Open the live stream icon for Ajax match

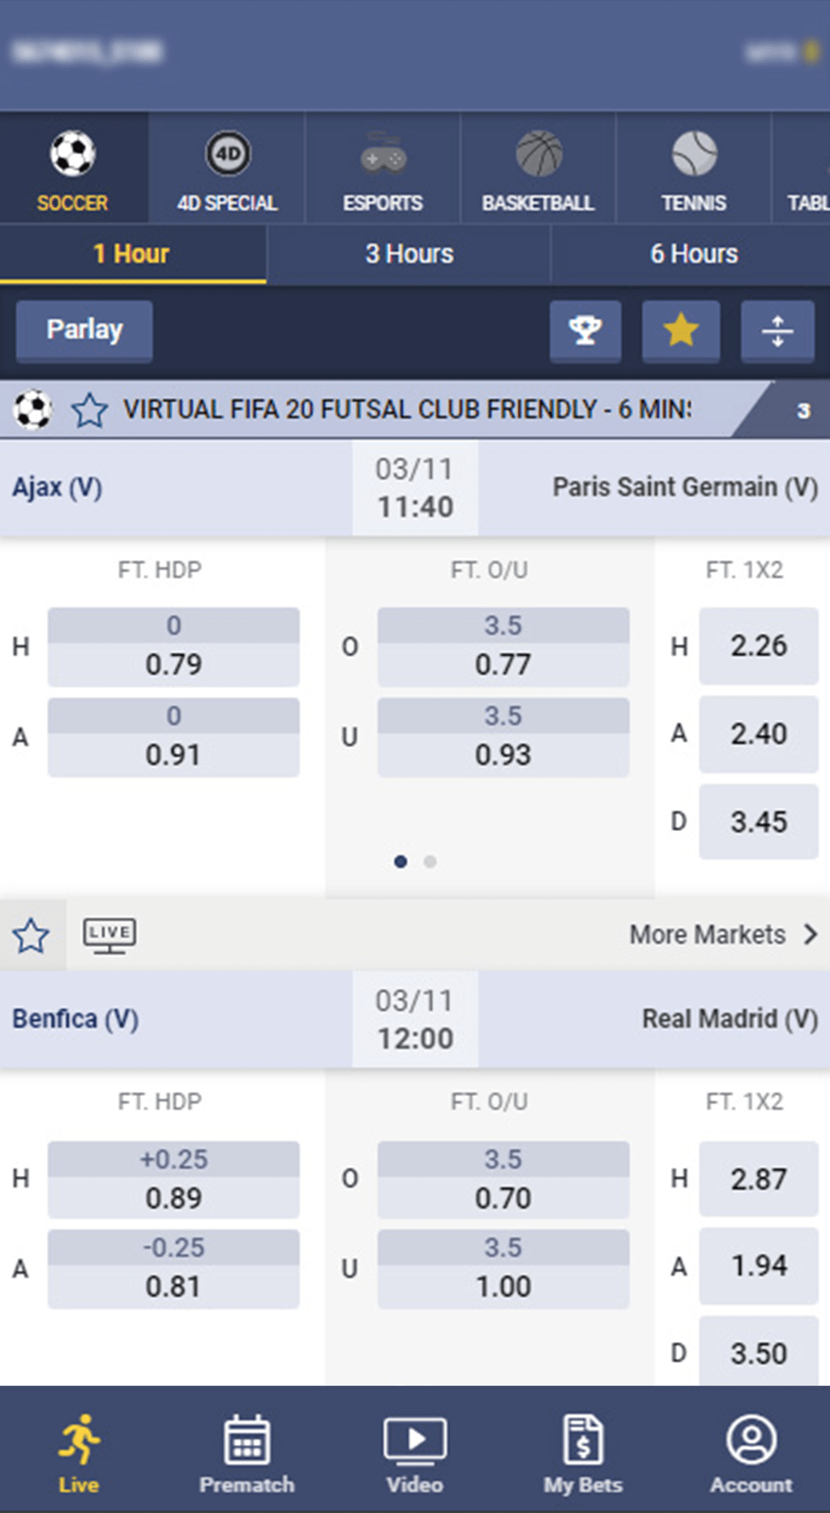coord(109,935)
